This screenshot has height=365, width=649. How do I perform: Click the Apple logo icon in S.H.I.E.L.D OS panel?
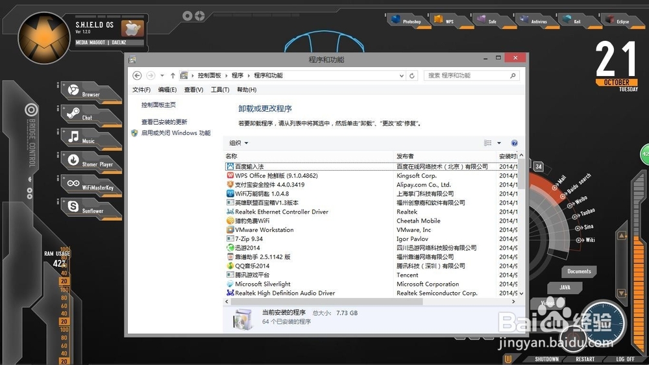(132, 29)
